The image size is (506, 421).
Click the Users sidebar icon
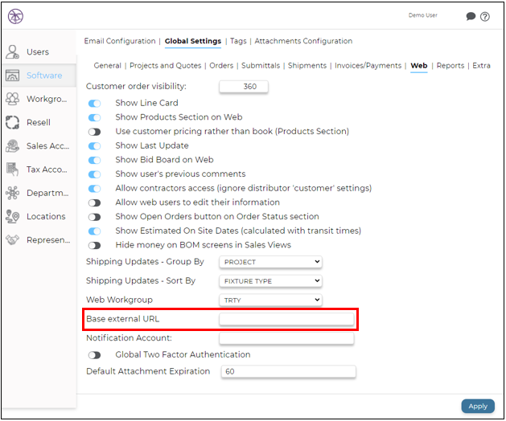click(x=12, y=52)
